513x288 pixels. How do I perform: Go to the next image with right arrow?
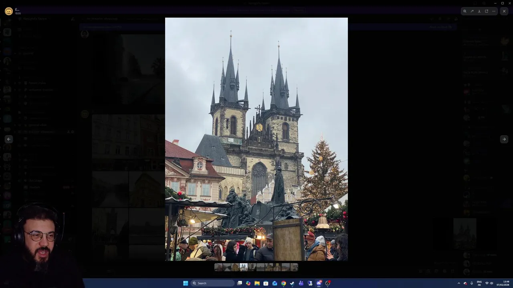504,139
